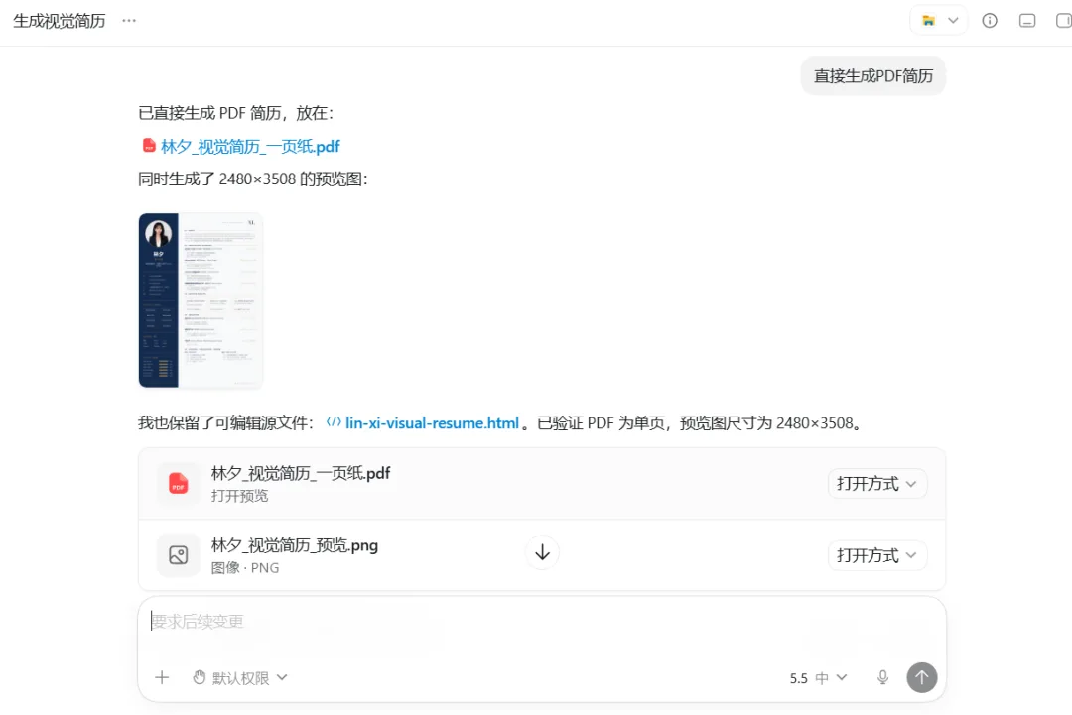
Task: Click code icon before lin-xi-visual-resume.html
Action: click(334, 422)
